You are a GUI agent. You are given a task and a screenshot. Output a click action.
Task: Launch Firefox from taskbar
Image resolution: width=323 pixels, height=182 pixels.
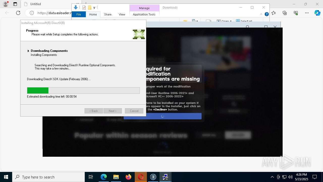coord(128,177)
